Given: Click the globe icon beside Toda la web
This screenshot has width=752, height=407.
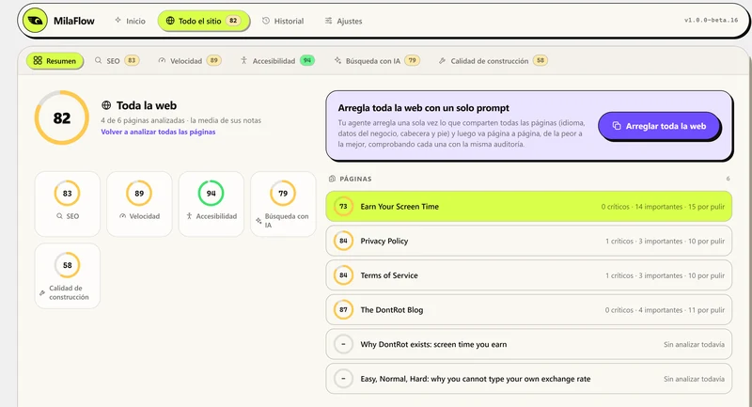Looking at the screenshot, I should click(x=106, y=105).
